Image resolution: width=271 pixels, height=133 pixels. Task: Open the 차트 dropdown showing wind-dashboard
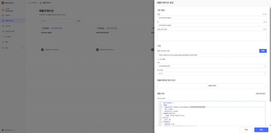(x=212, y=66)
